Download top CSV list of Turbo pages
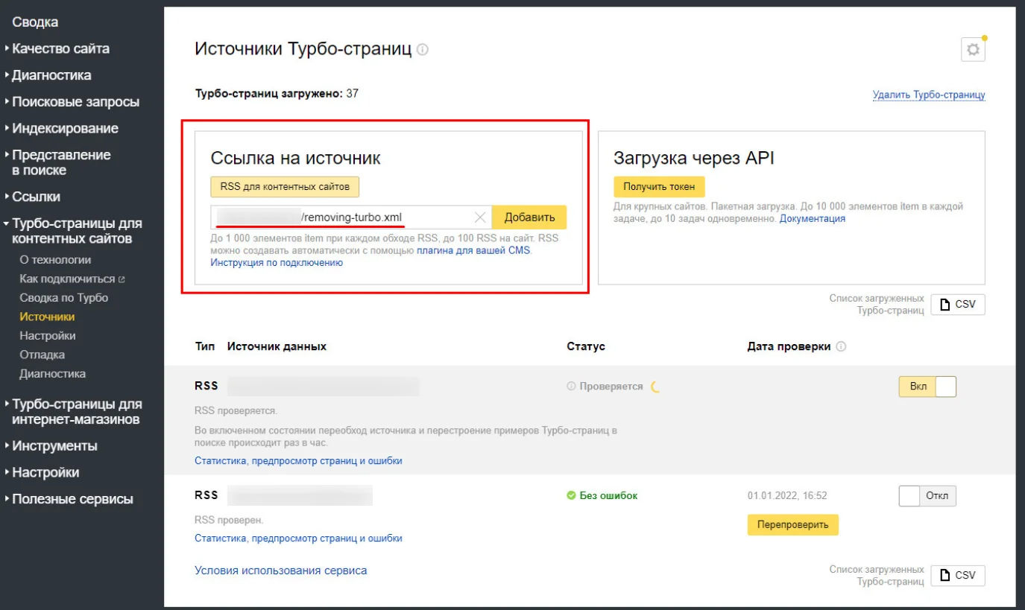Image resolution: width=1025 pixels, height=610 pixels. (x=957, y=304)
